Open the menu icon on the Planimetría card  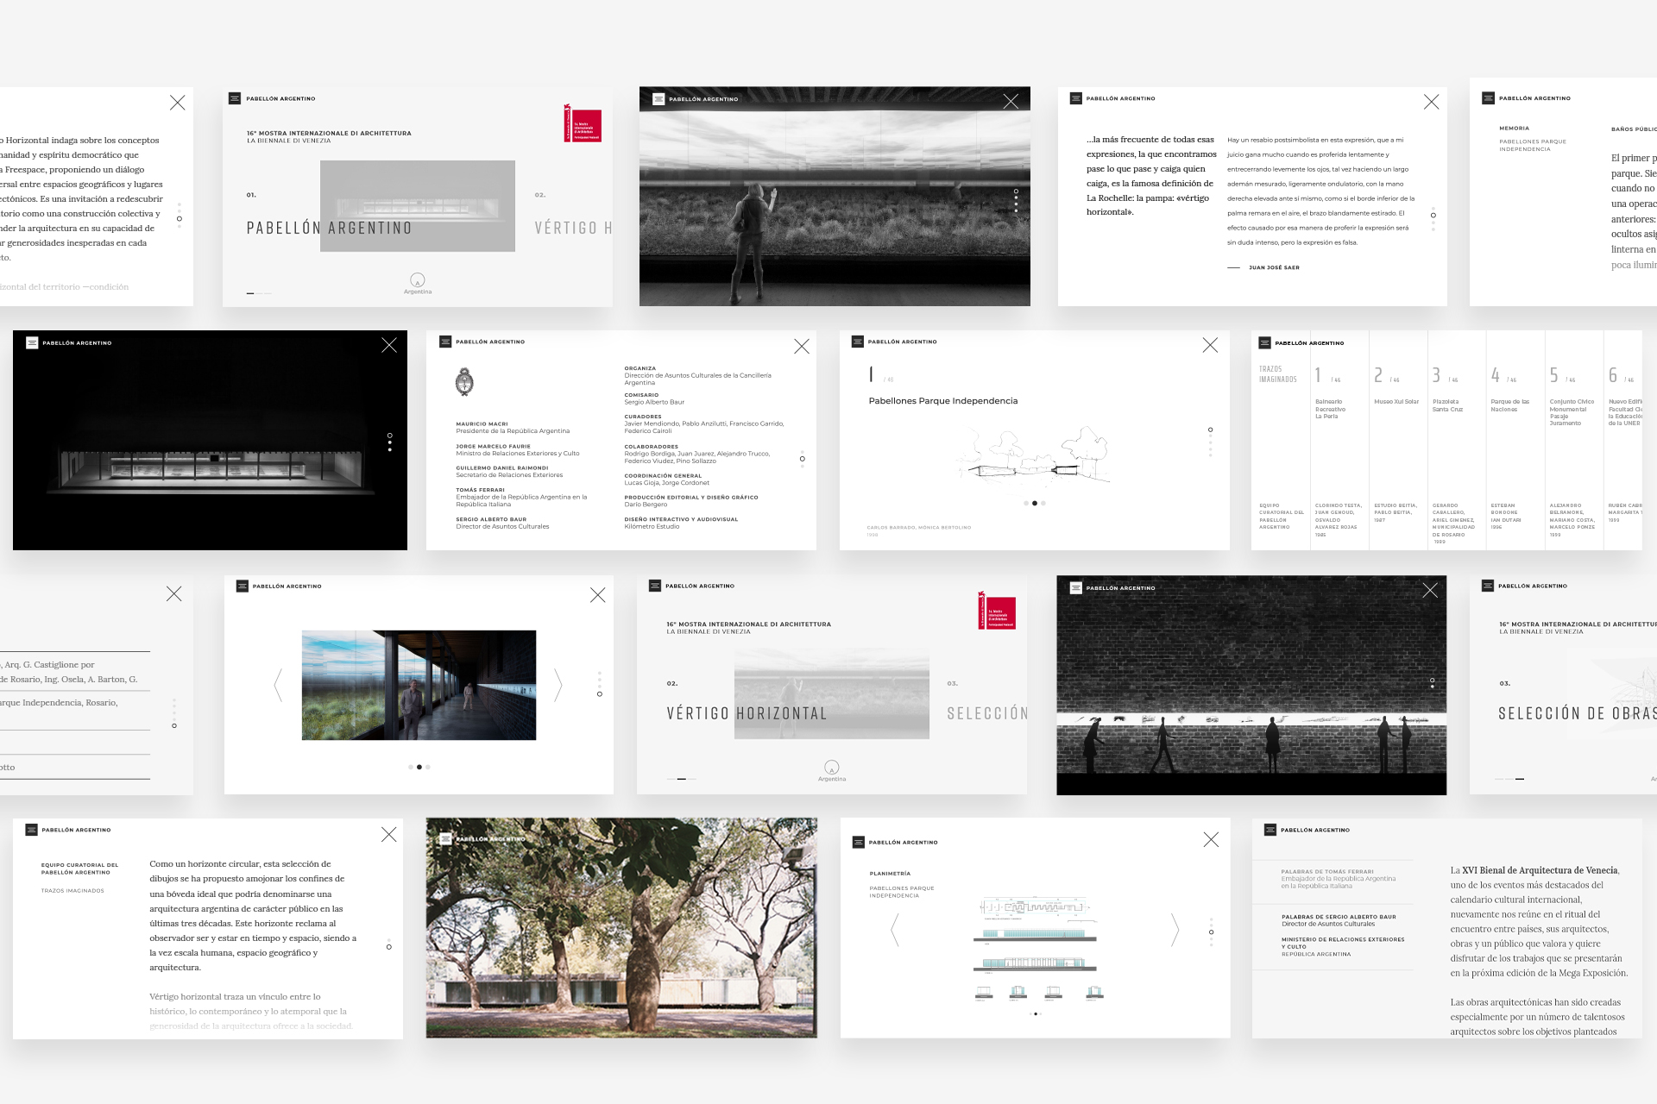(858, 842)
